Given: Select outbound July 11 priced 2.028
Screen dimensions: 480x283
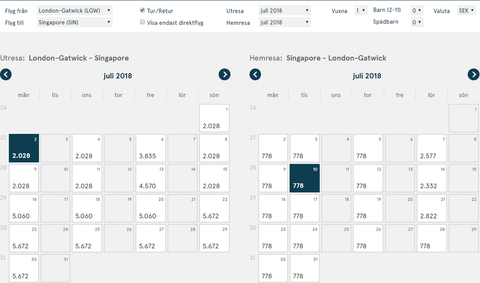Looking at the screenshot, I should pyautogui.click(x=87, y=178).
